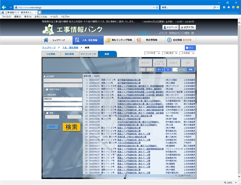Screen dimensions: 241x185
Task: Click the 工事名 field containing 道路改良
Action: pyautogui.click(x=63, y=99)
